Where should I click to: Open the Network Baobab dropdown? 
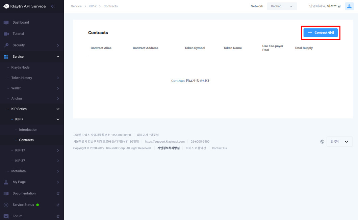(282, 6)
